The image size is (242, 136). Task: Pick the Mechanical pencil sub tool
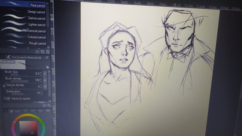(x=23, y=30)
